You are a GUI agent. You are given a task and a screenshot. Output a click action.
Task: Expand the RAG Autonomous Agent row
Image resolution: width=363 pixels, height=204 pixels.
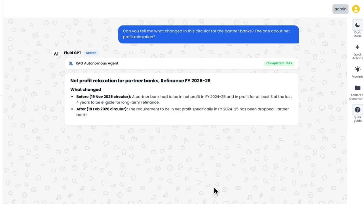pos(181,63)
